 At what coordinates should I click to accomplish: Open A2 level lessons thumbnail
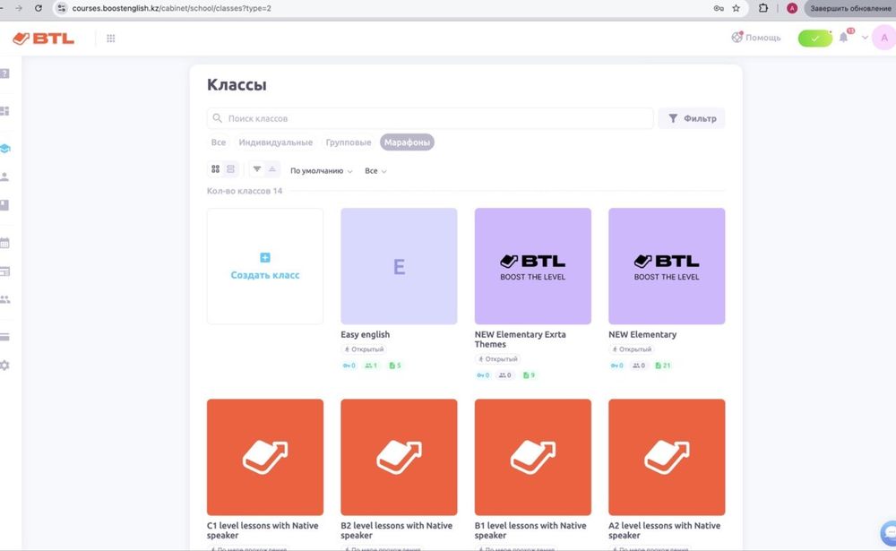(667, 457)
